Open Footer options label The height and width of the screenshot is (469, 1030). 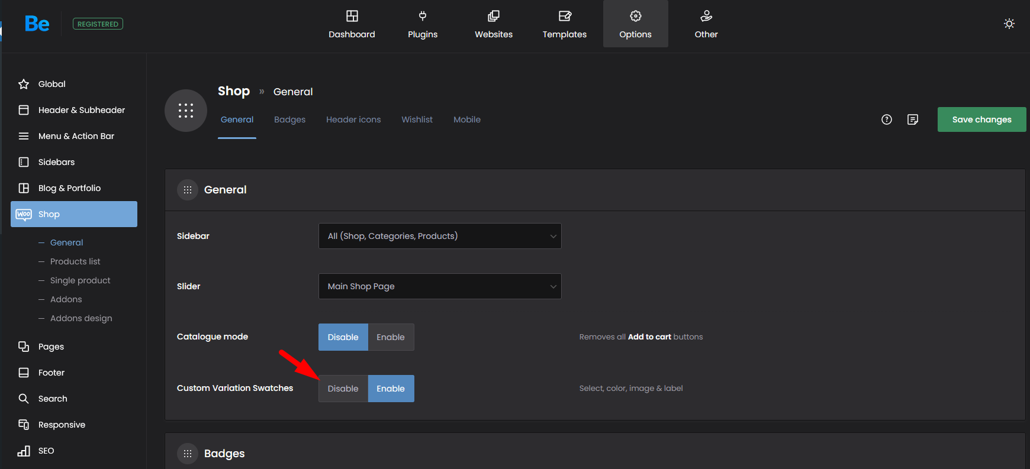tap(51, 373)
